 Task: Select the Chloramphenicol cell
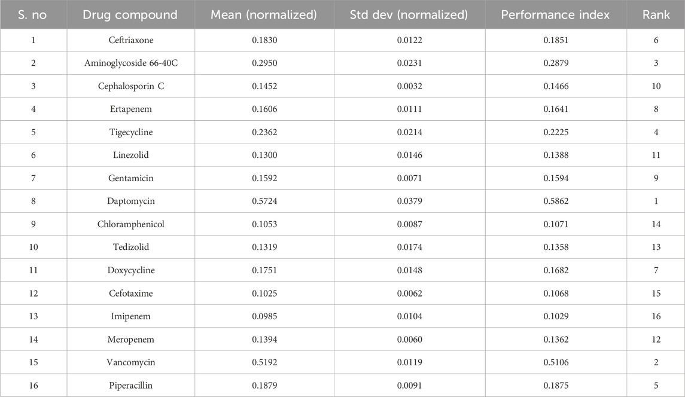pyautogui.click(x=130, y=224)
